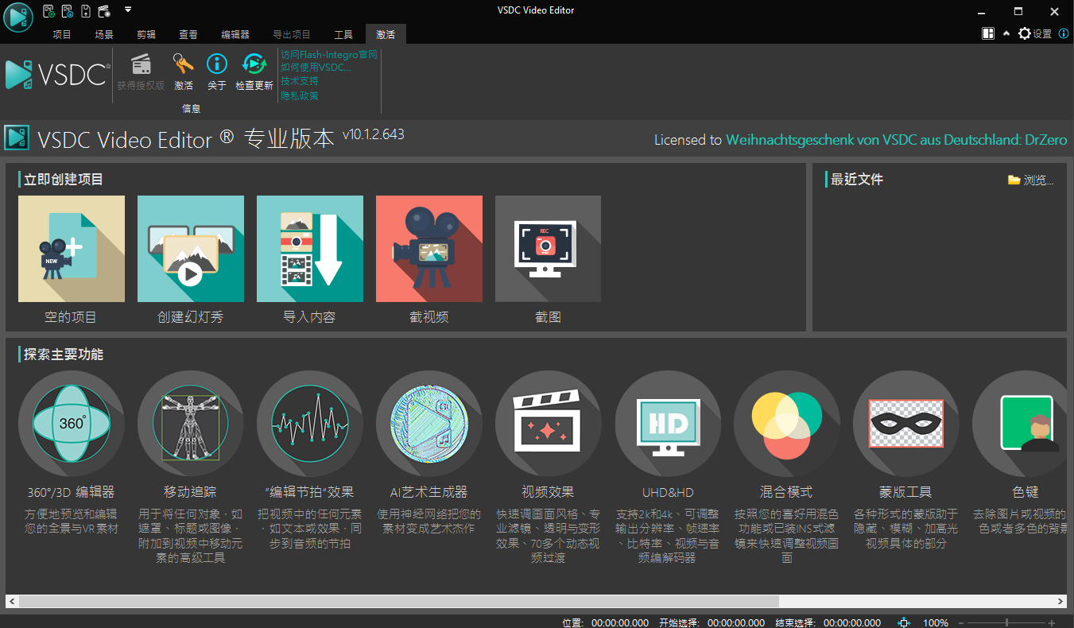Open the 项目 ribbon tab
Viewport: 1074px width, 628px height.
[62, 34]
